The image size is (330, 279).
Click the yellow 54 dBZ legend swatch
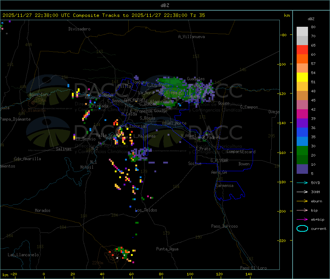302,77
